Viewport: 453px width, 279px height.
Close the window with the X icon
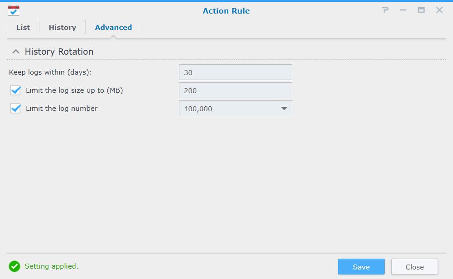click(x=439, y=10)
